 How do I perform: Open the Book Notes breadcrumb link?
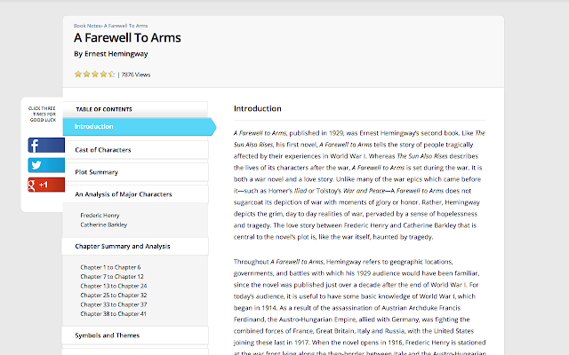pos(87,26)
